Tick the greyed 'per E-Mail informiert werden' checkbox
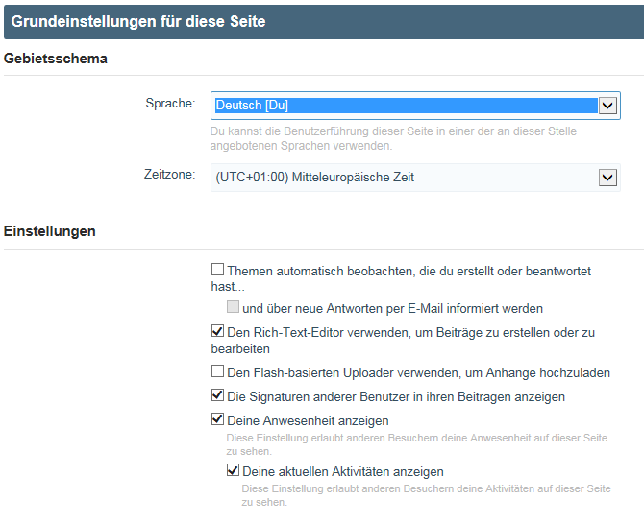The height and width of the screenshot is (524, 644). tap(233, 308)
